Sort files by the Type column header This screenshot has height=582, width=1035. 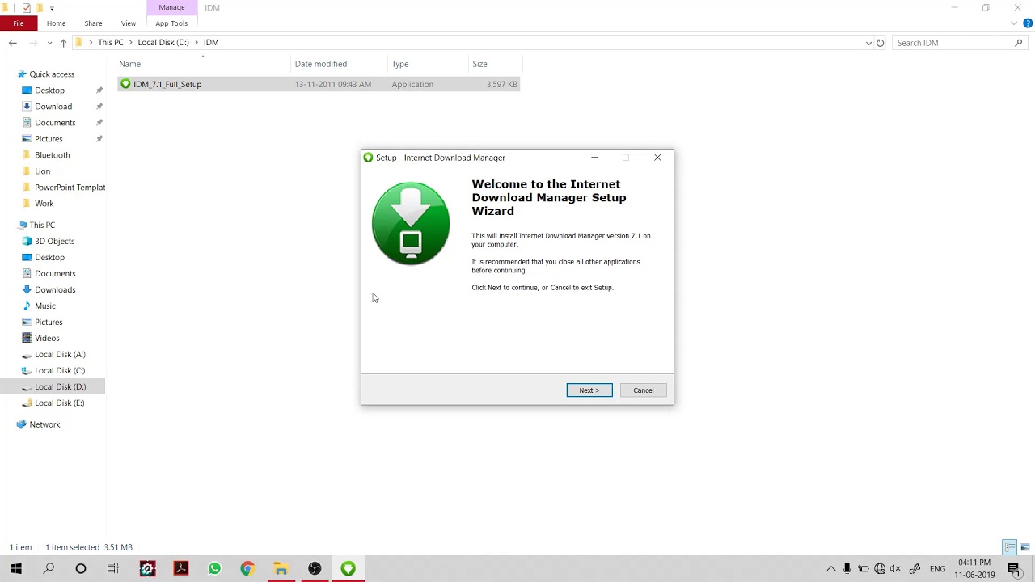click(400, 64)
